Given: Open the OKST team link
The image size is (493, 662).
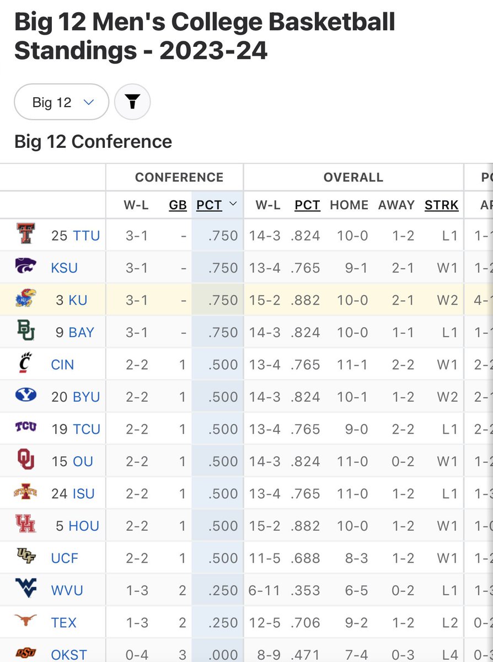Looking at the screenshot, I should point(69,655).
